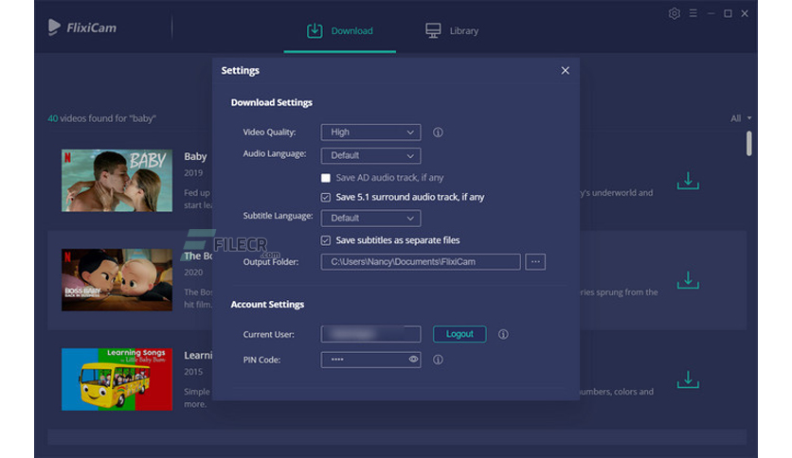Click the Logout button

coord(459,334)
